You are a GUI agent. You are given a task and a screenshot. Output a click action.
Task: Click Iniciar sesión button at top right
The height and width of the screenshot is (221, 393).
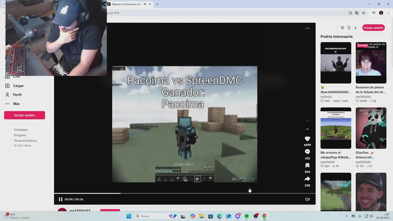click(x=373, y=28)
